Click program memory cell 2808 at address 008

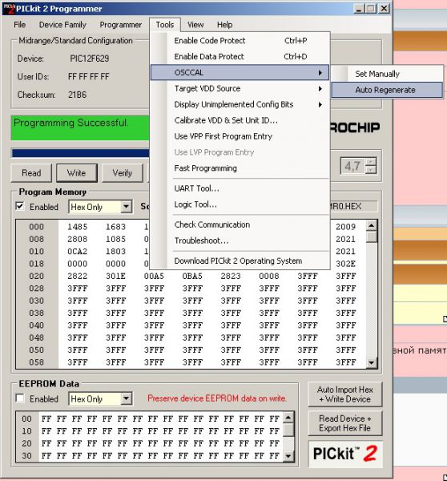pyautogui.click(x=77, y=239)
